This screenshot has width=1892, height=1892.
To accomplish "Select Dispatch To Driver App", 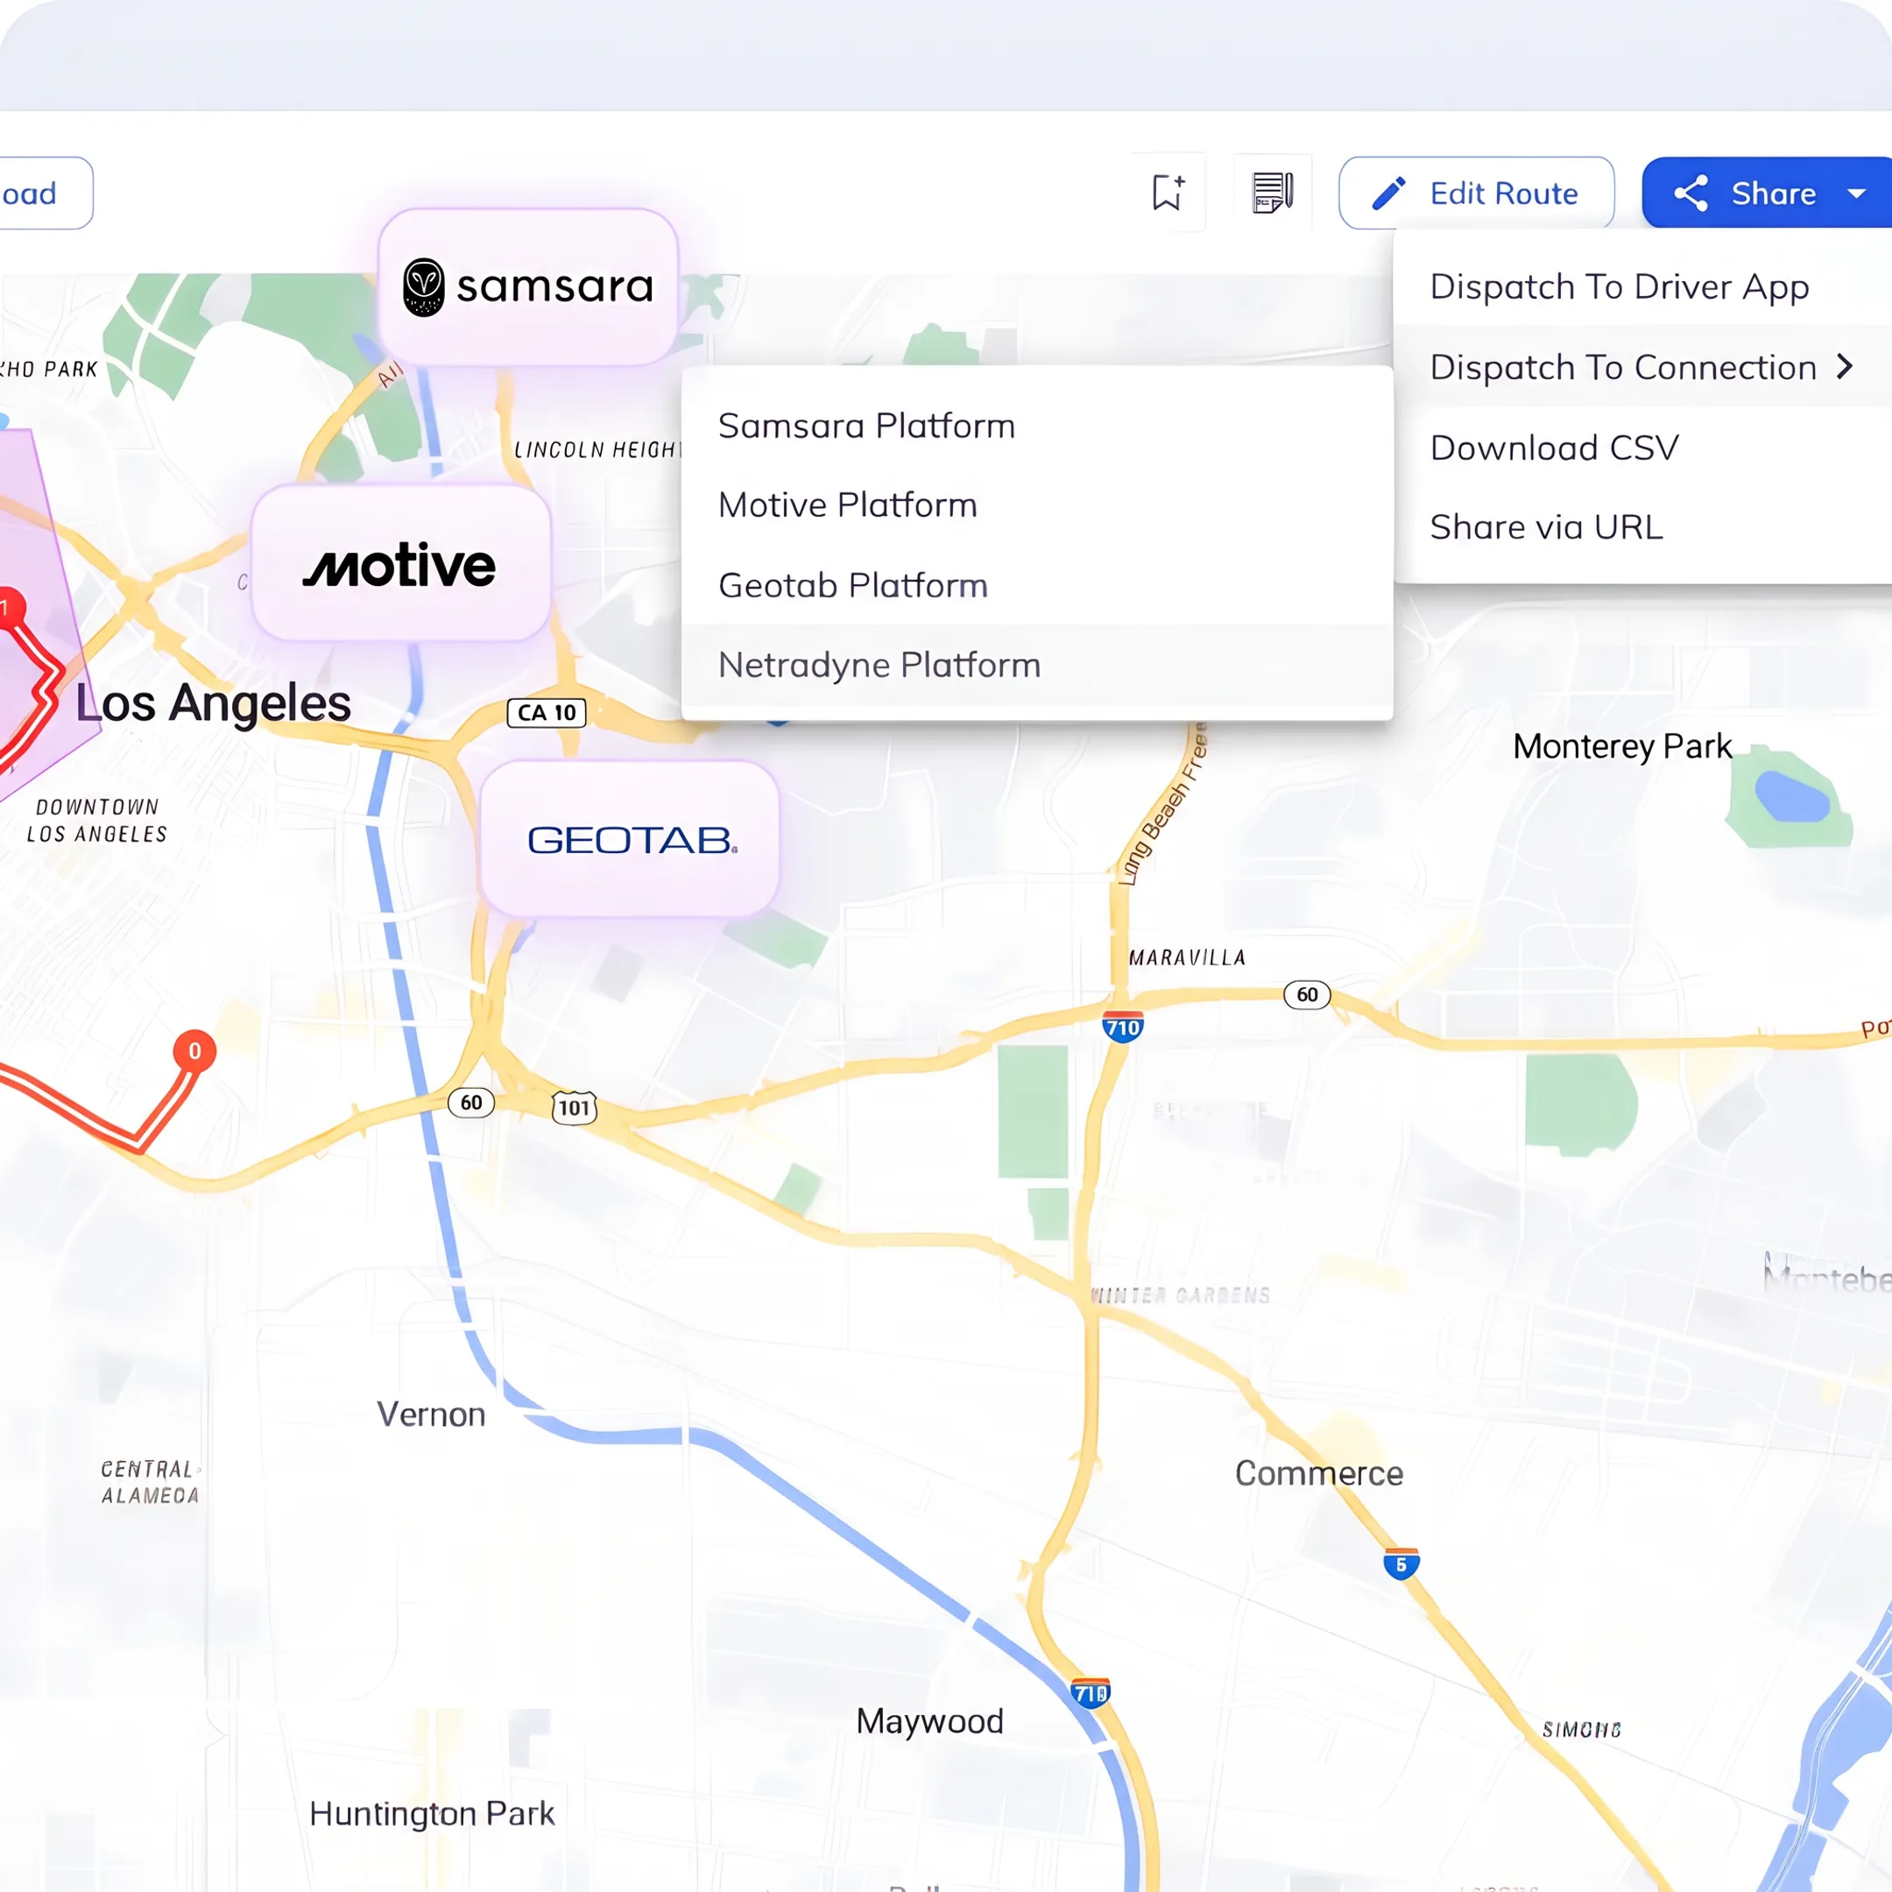I will tap(1642, 286).
